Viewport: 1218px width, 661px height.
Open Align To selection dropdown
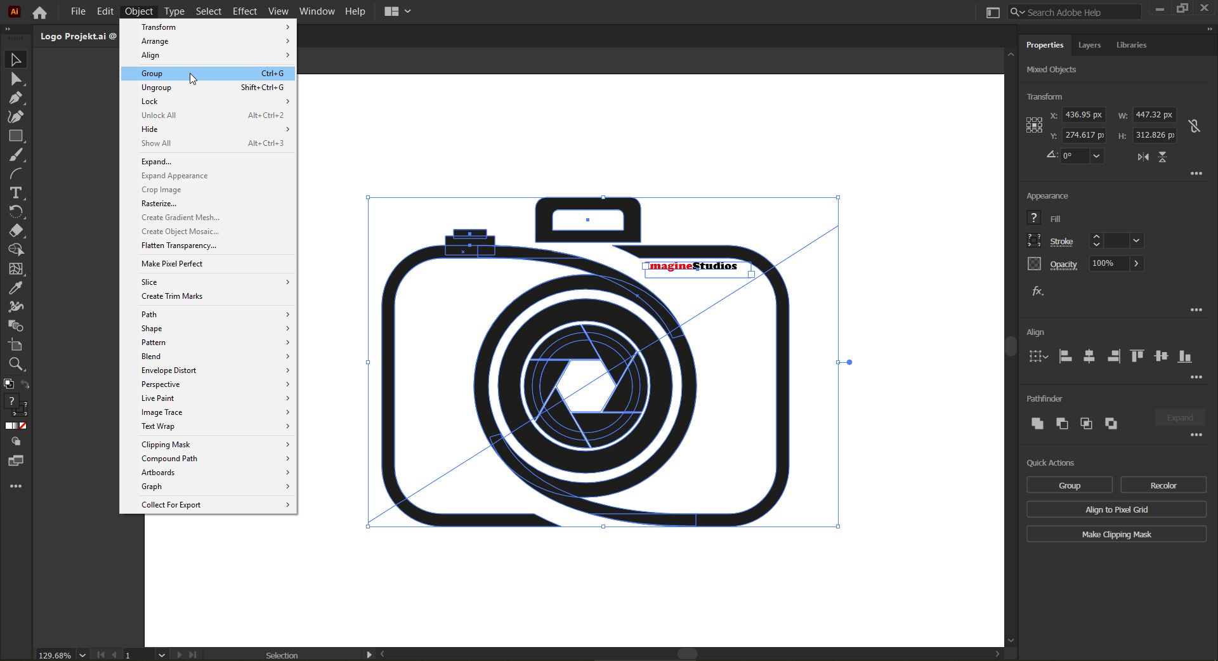(x=1038, y=357)
